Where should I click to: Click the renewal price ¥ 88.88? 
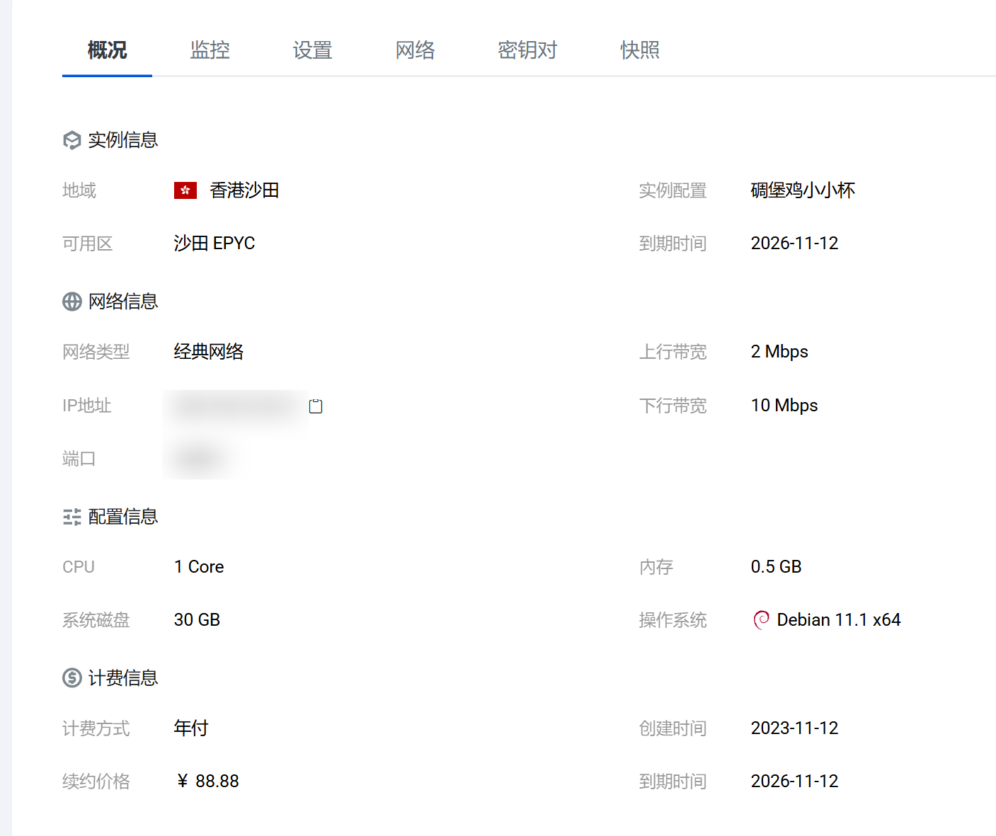207,781
